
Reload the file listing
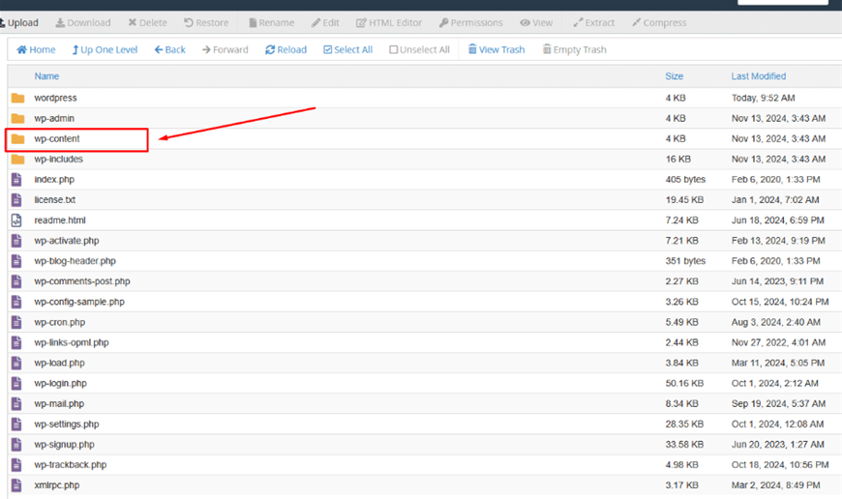[286, 49]
